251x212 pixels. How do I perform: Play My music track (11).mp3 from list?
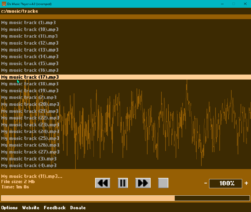(29, 36)
